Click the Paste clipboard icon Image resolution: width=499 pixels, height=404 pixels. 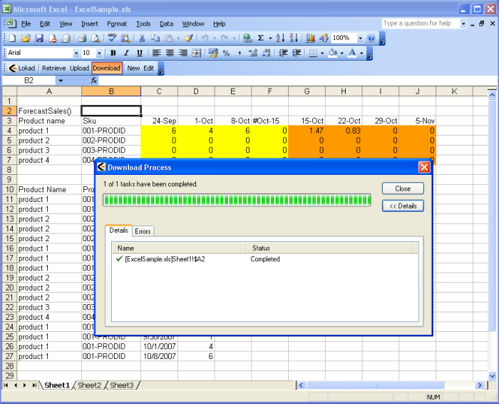pos(169,39)
